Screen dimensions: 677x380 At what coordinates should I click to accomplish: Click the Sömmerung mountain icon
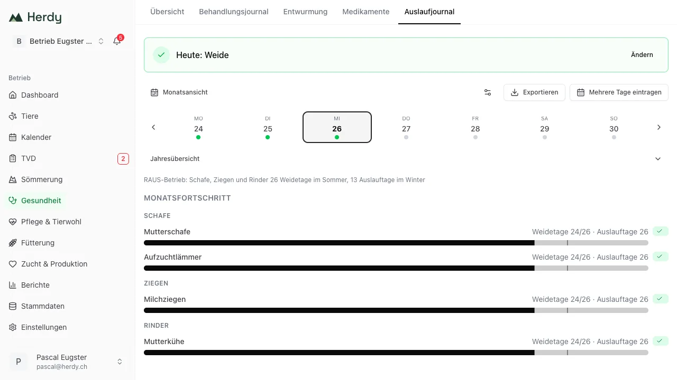13,179
